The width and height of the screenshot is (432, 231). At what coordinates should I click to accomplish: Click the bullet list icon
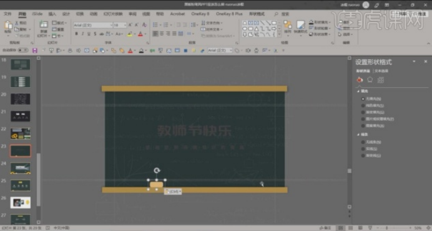point(155,25)
